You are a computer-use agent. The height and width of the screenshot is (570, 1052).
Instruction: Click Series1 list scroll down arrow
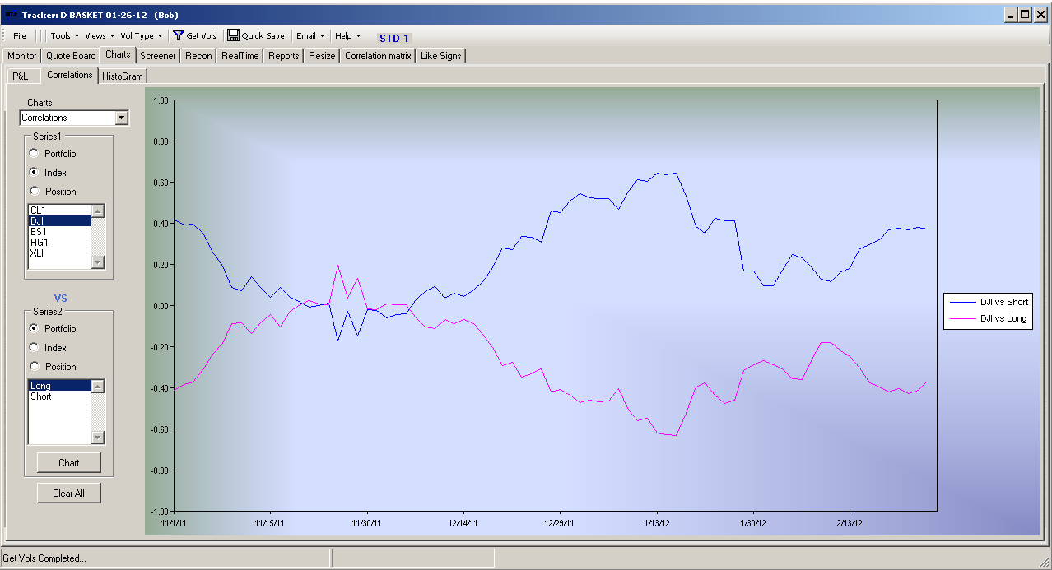coord(98,262)
